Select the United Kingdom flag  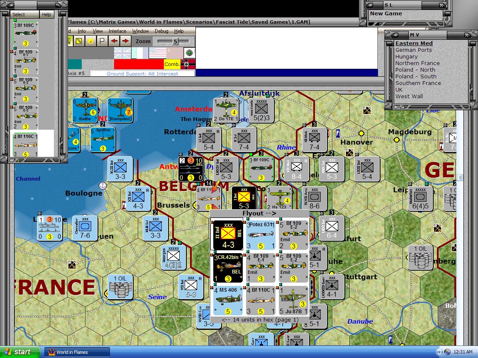(x=122, y=53)
